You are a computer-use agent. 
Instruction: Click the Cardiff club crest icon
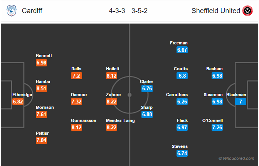pos(12,11)
